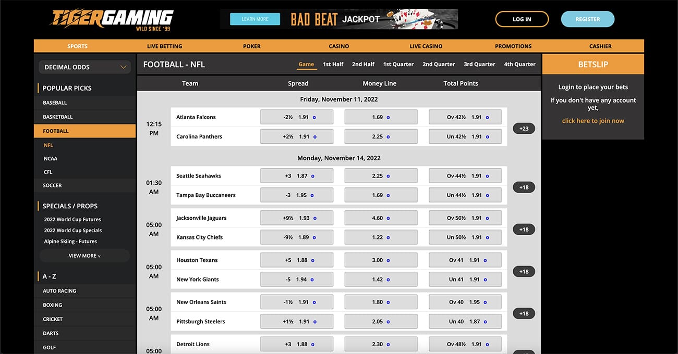Select the Game tab
Screen dimensions: 678x354
click(x=306, y=65)
